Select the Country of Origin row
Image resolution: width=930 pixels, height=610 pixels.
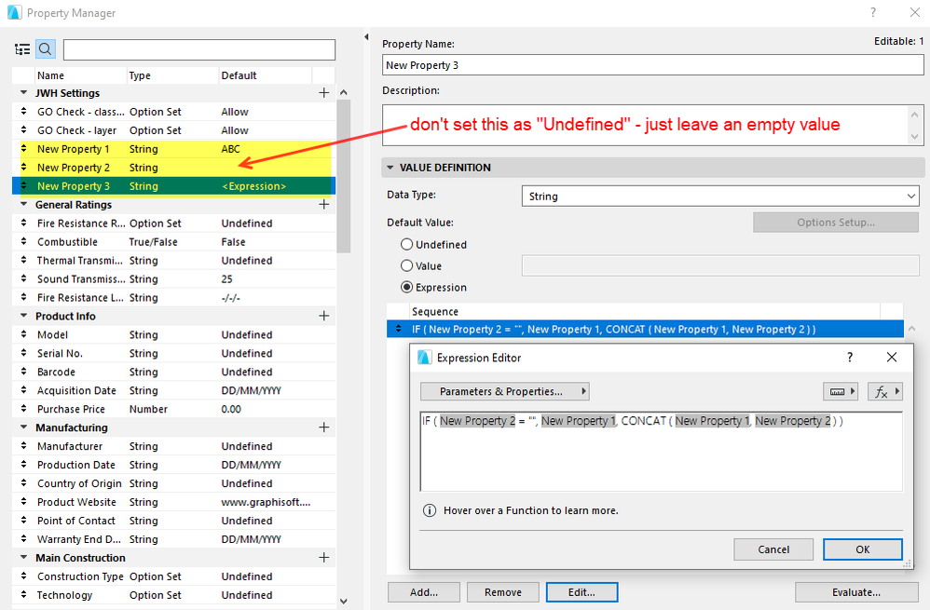[173, 483]
